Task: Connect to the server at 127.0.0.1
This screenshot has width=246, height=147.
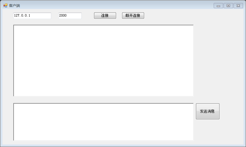Action: pos(105,16)
